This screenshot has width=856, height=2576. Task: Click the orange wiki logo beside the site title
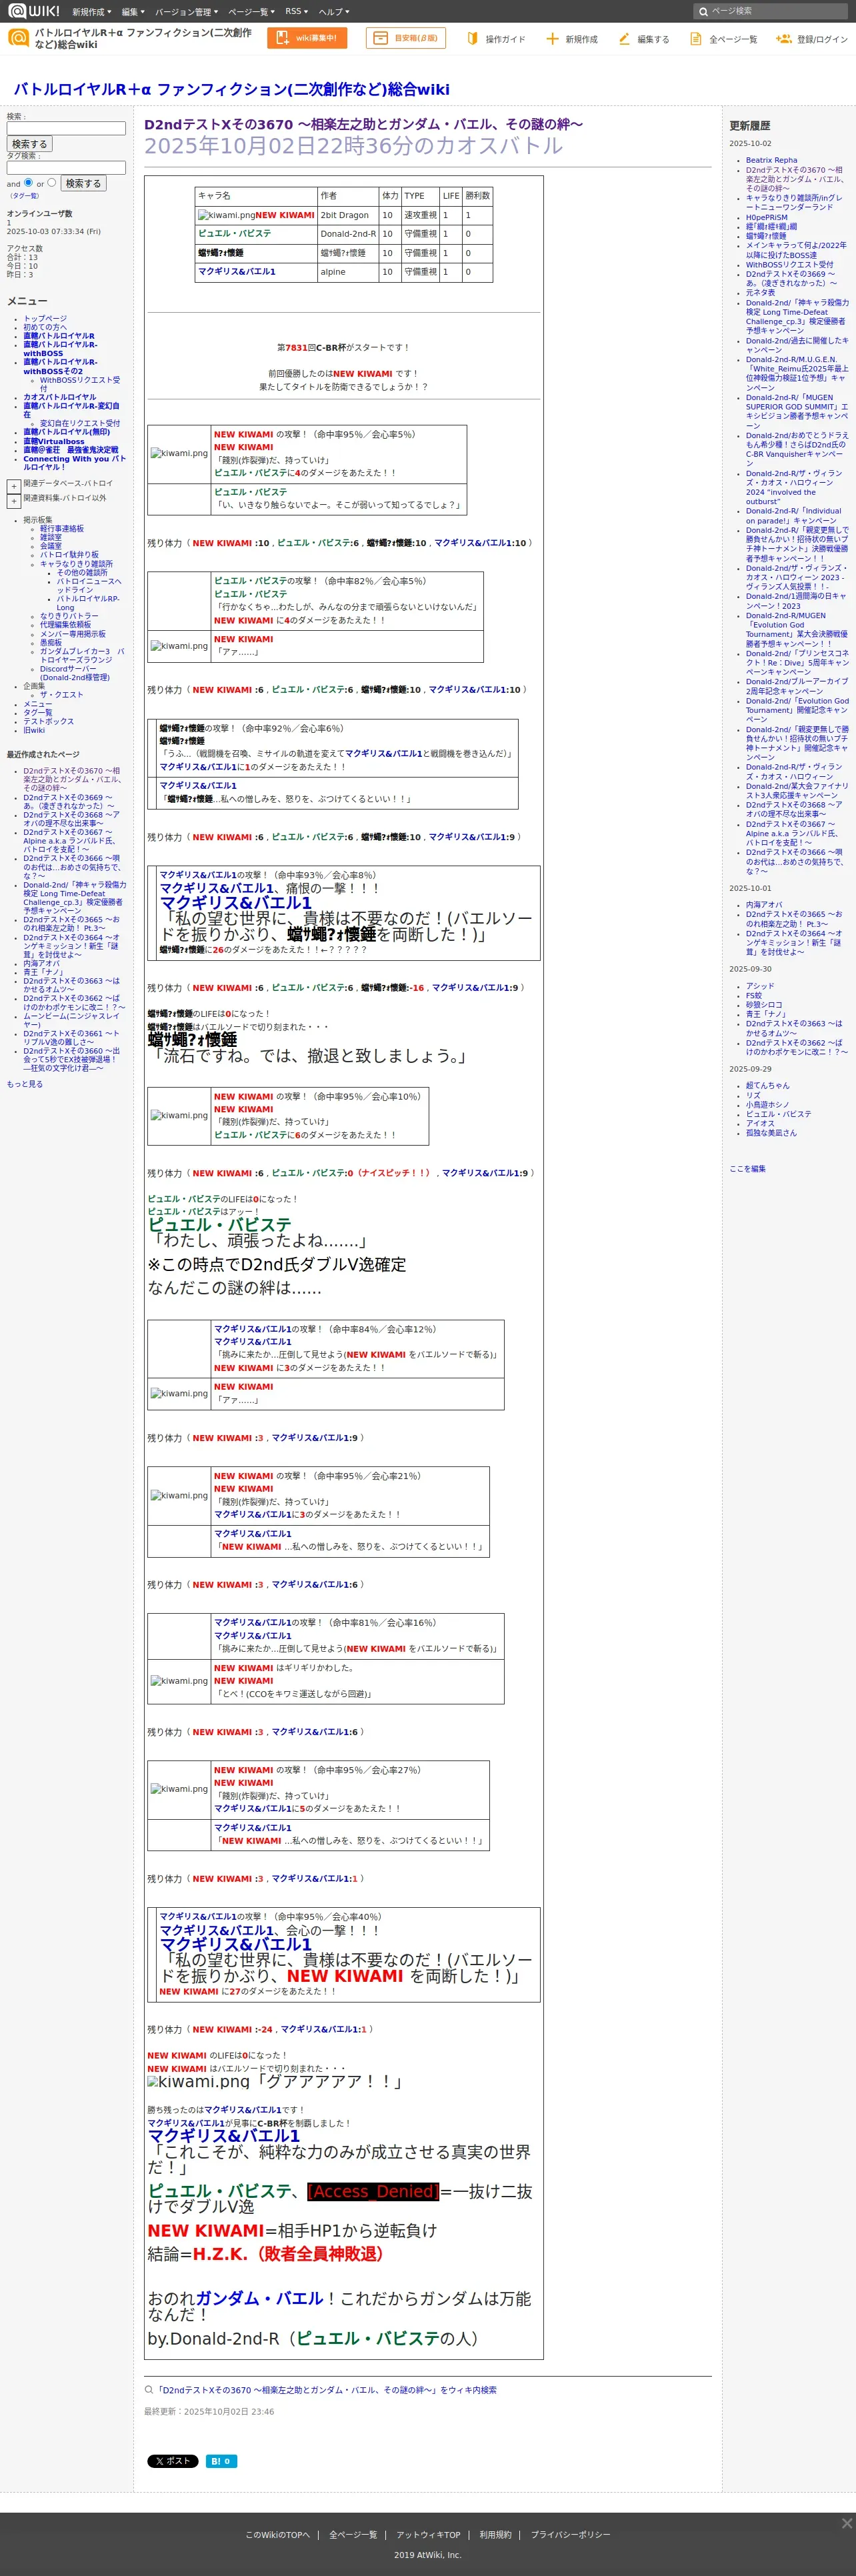click(18, 38)
